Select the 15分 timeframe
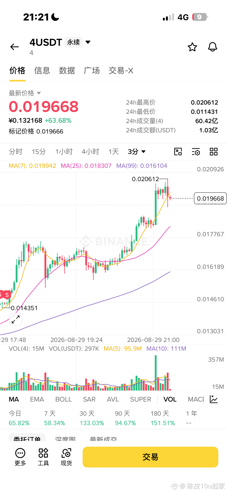 point(39,152)
